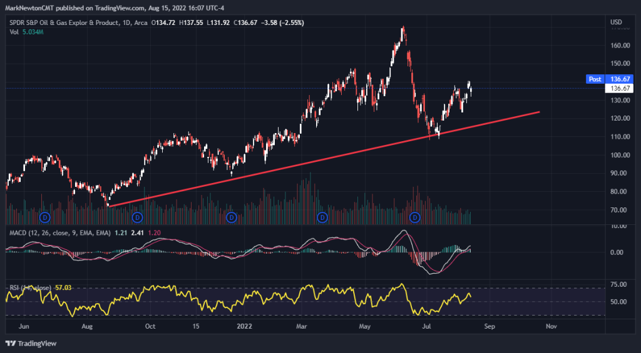Click the dotted current price line
Viewport: 641px width, 353px height.
(305, 88)
